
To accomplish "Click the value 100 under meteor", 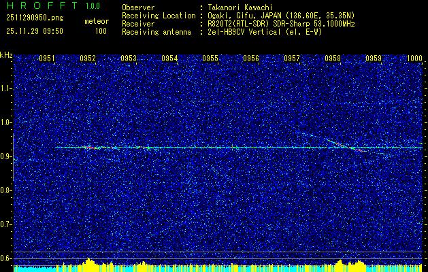I will 101,31.
